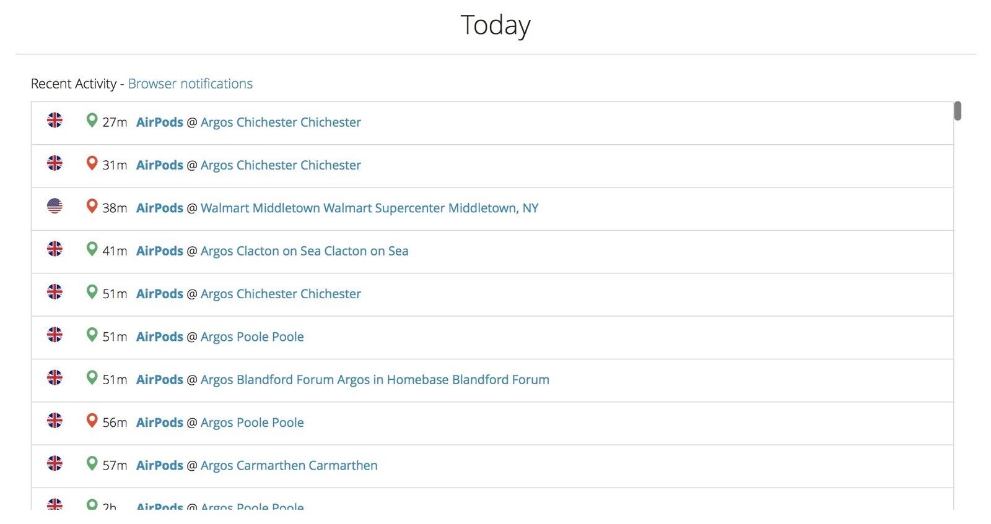Open Argos Chichester link in the 31m row
Viewport: 991px width, 524px height.
click(x=281, y=166)
